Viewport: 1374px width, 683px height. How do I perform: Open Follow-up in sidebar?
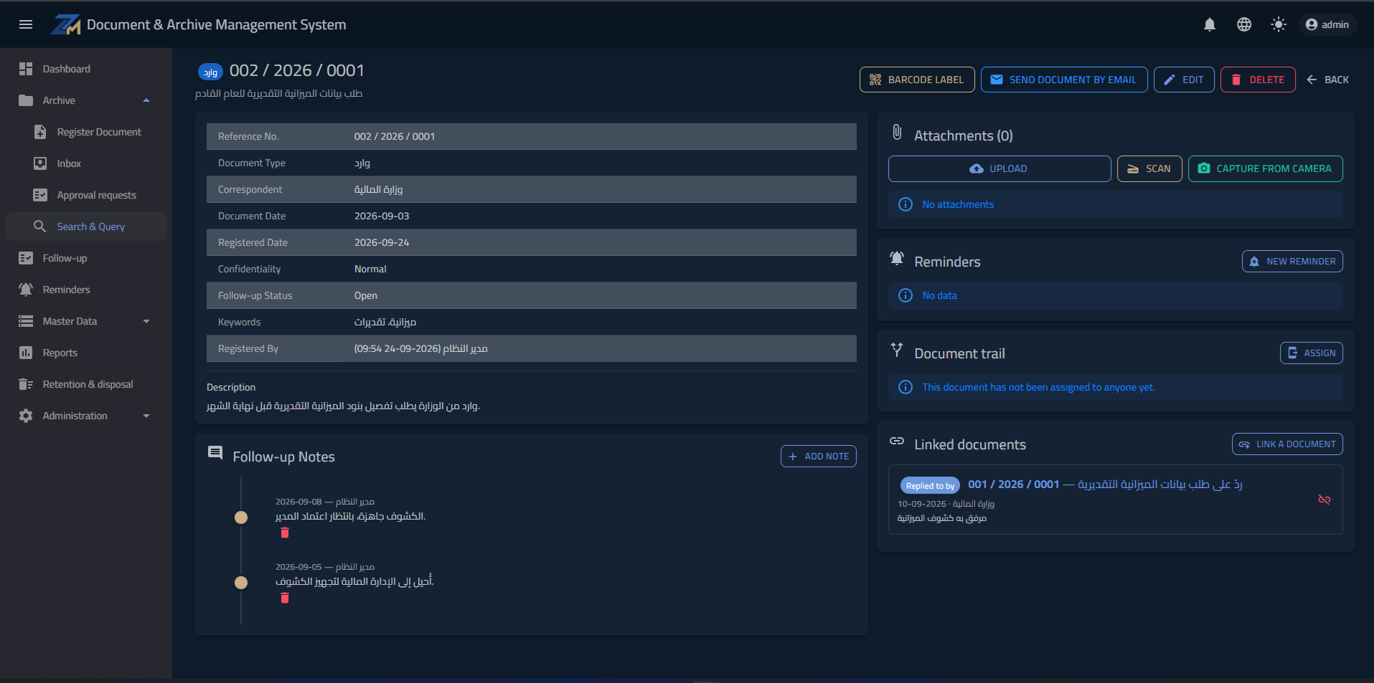[86, 258]
